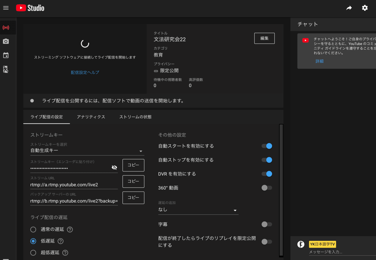Reveal the hidden stream key with eye icon
The height and width of the screenshot is (260, 376).
point(114,167)
